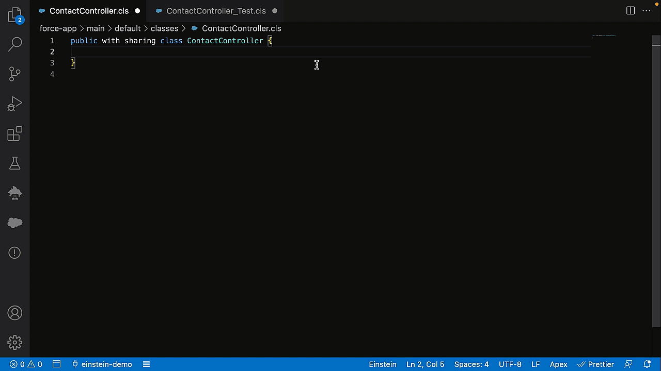
Task: Click line number 3 in the gutter
Action: tap(52, 63)
